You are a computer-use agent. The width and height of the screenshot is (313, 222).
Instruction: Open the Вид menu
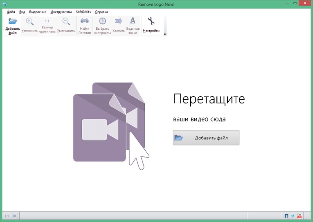coord(22,12)
